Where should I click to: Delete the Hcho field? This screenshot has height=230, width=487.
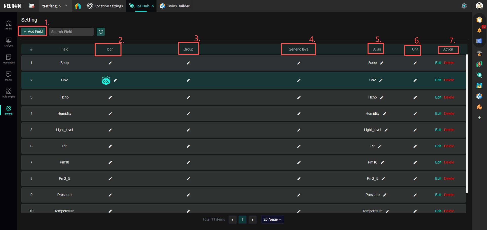(x=449, y=97)
